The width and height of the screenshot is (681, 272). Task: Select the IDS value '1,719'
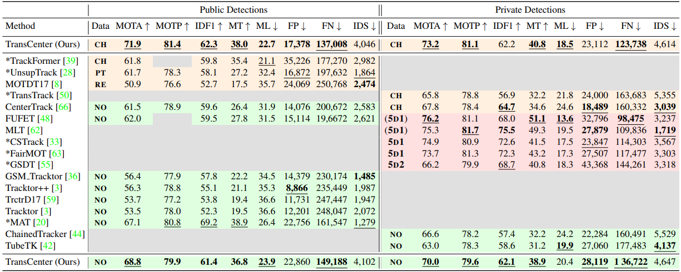[665, 130]
